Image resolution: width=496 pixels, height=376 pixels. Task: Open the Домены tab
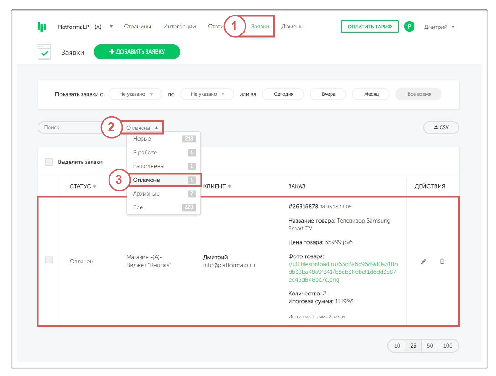coord(292,27)
